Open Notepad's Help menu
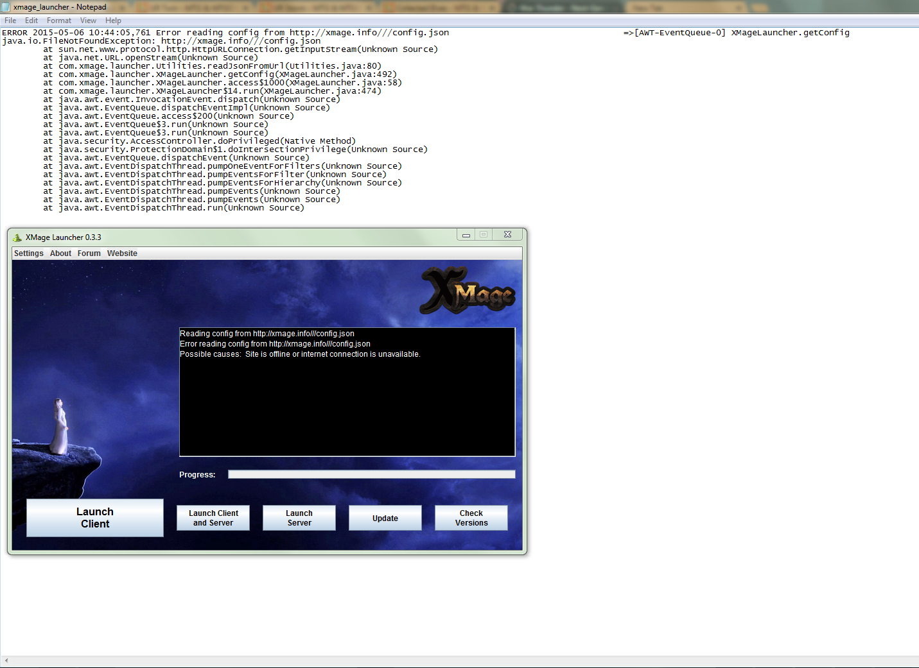 coord(113,21)
